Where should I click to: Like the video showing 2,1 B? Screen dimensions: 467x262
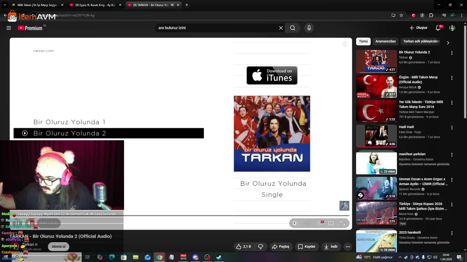(x=243, y=246)
